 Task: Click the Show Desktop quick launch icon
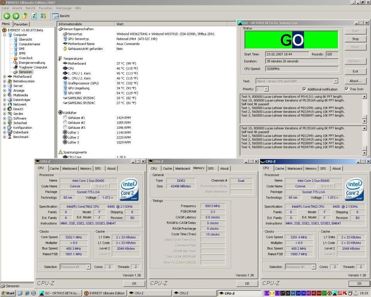(20, 293)
